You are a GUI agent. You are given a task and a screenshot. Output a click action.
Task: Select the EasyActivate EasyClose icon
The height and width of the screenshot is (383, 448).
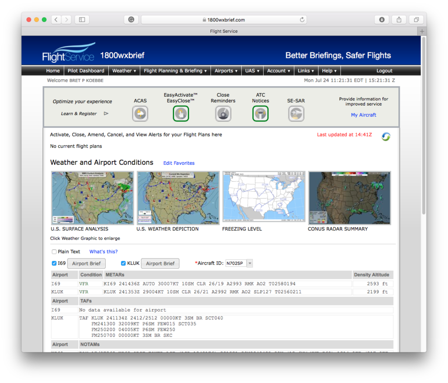181,114
